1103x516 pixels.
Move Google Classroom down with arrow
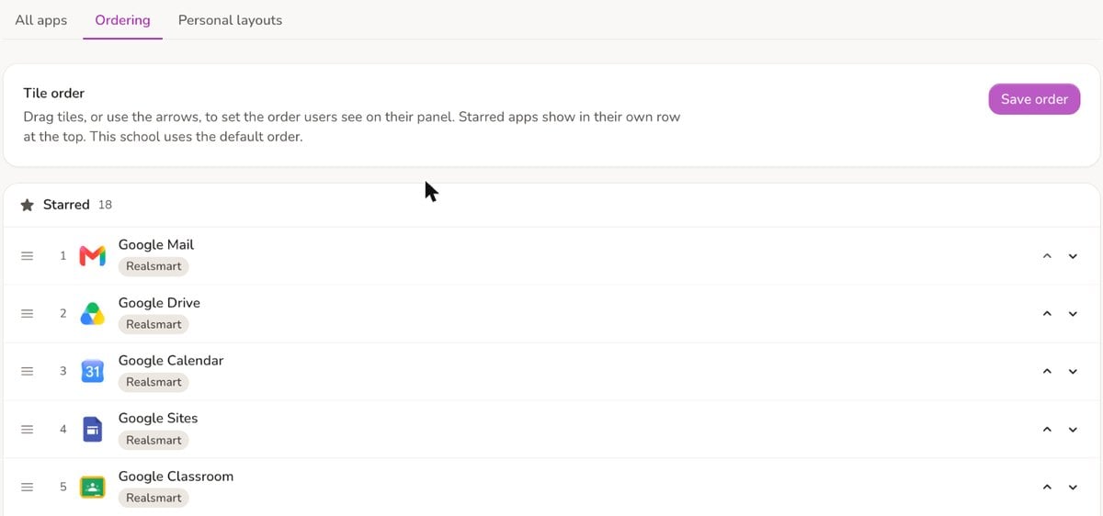(1073, 487)
